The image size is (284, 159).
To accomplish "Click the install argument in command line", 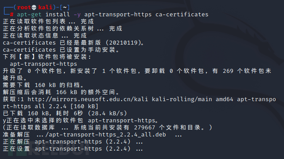I will pyautogui.click(x=58, y=15).
